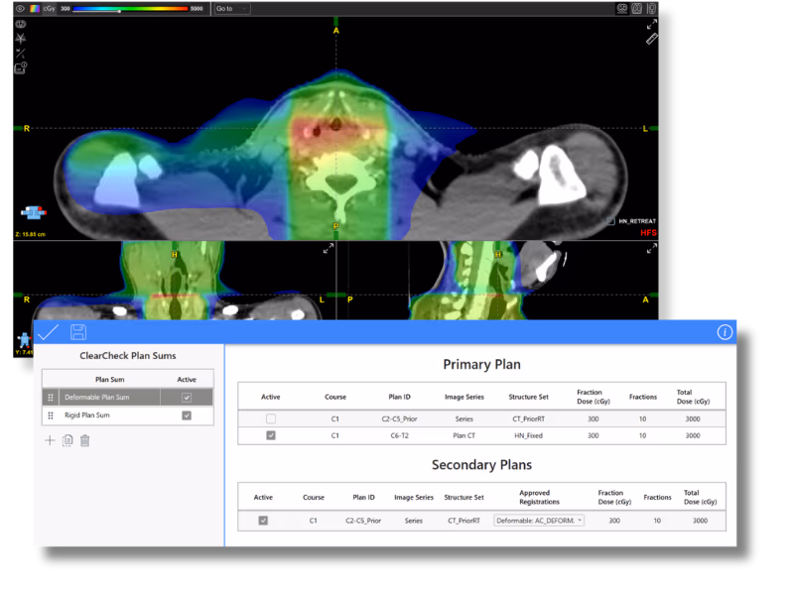Toggle Active checkbox in Secondary Plans row
This screenshot has width=794, height=595.
click(263, 521)
